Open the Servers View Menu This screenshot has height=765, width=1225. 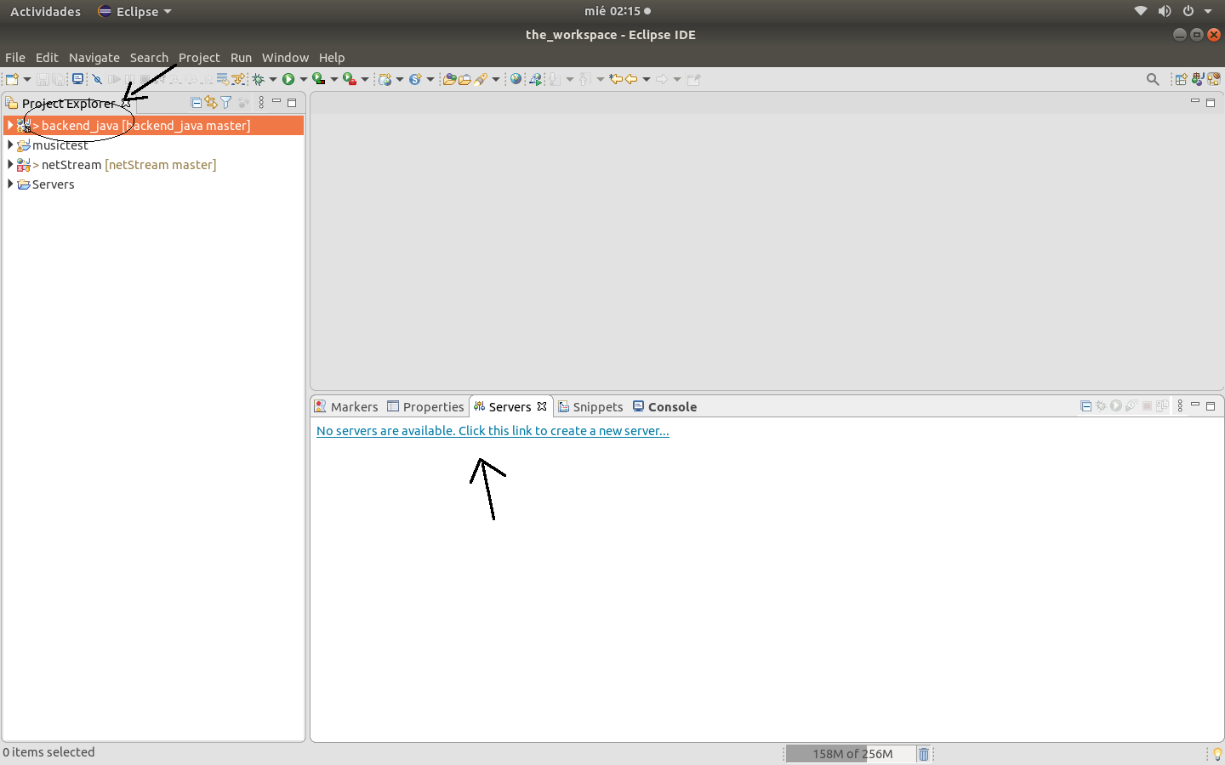pyautogui.click(x=1180, y=406)
